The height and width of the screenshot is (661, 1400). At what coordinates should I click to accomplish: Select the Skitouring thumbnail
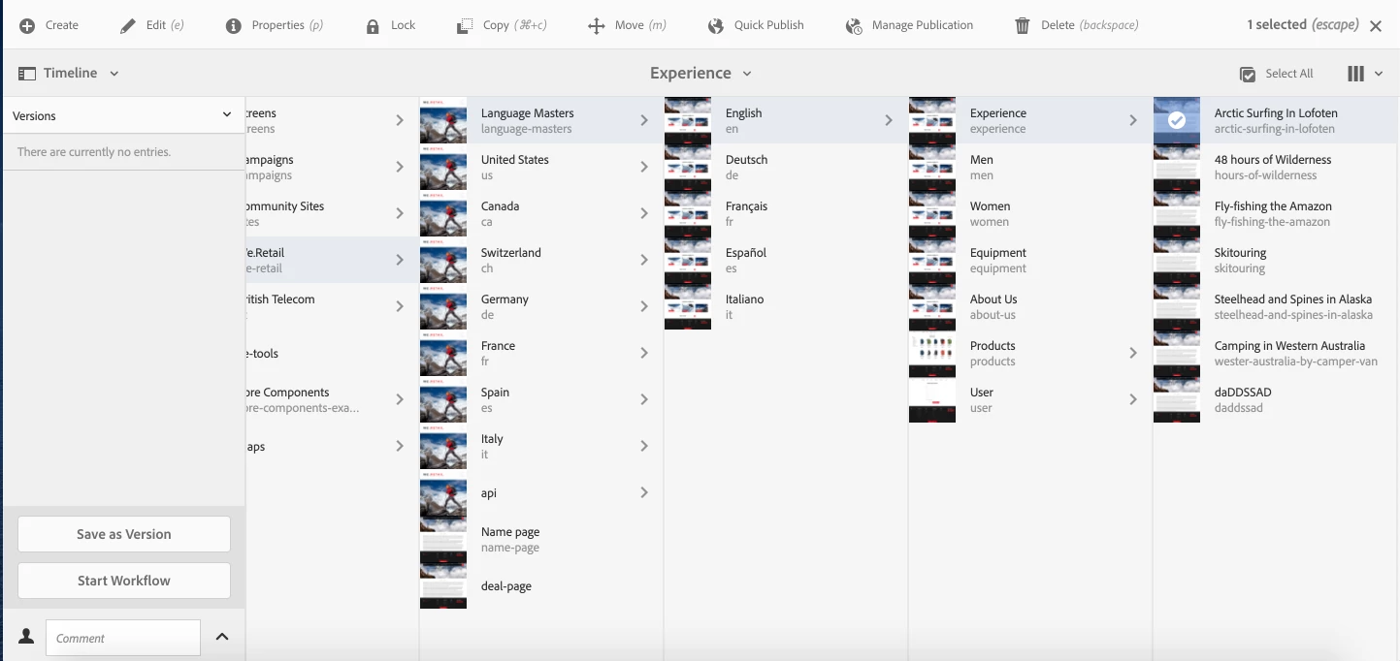pyautogui.click(x=1177, y=260)
